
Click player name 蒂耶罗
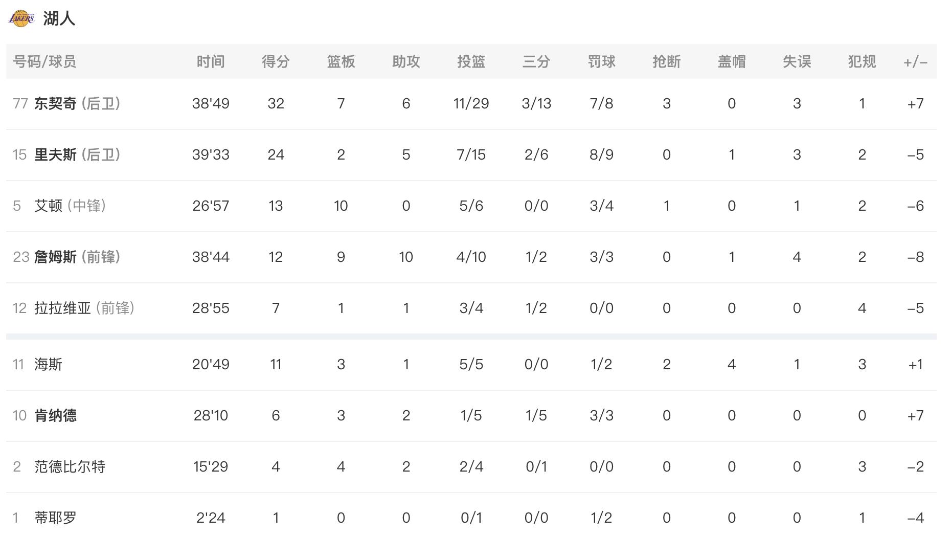(x=55, y=518)
